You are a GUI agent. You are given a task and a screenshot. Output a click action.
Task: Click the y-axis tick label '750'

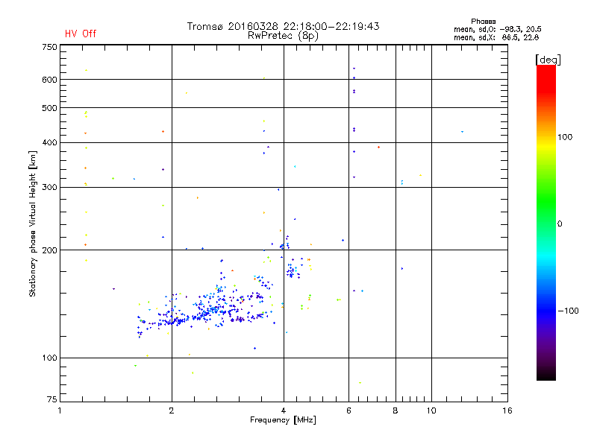pos(49,47)
